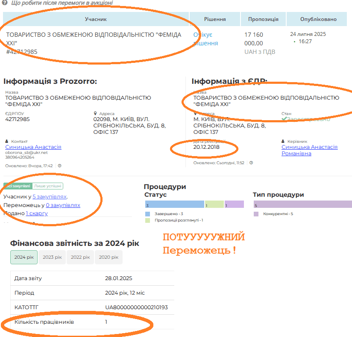Open 'Очікує рішення' decision link

tap(205, 39)
